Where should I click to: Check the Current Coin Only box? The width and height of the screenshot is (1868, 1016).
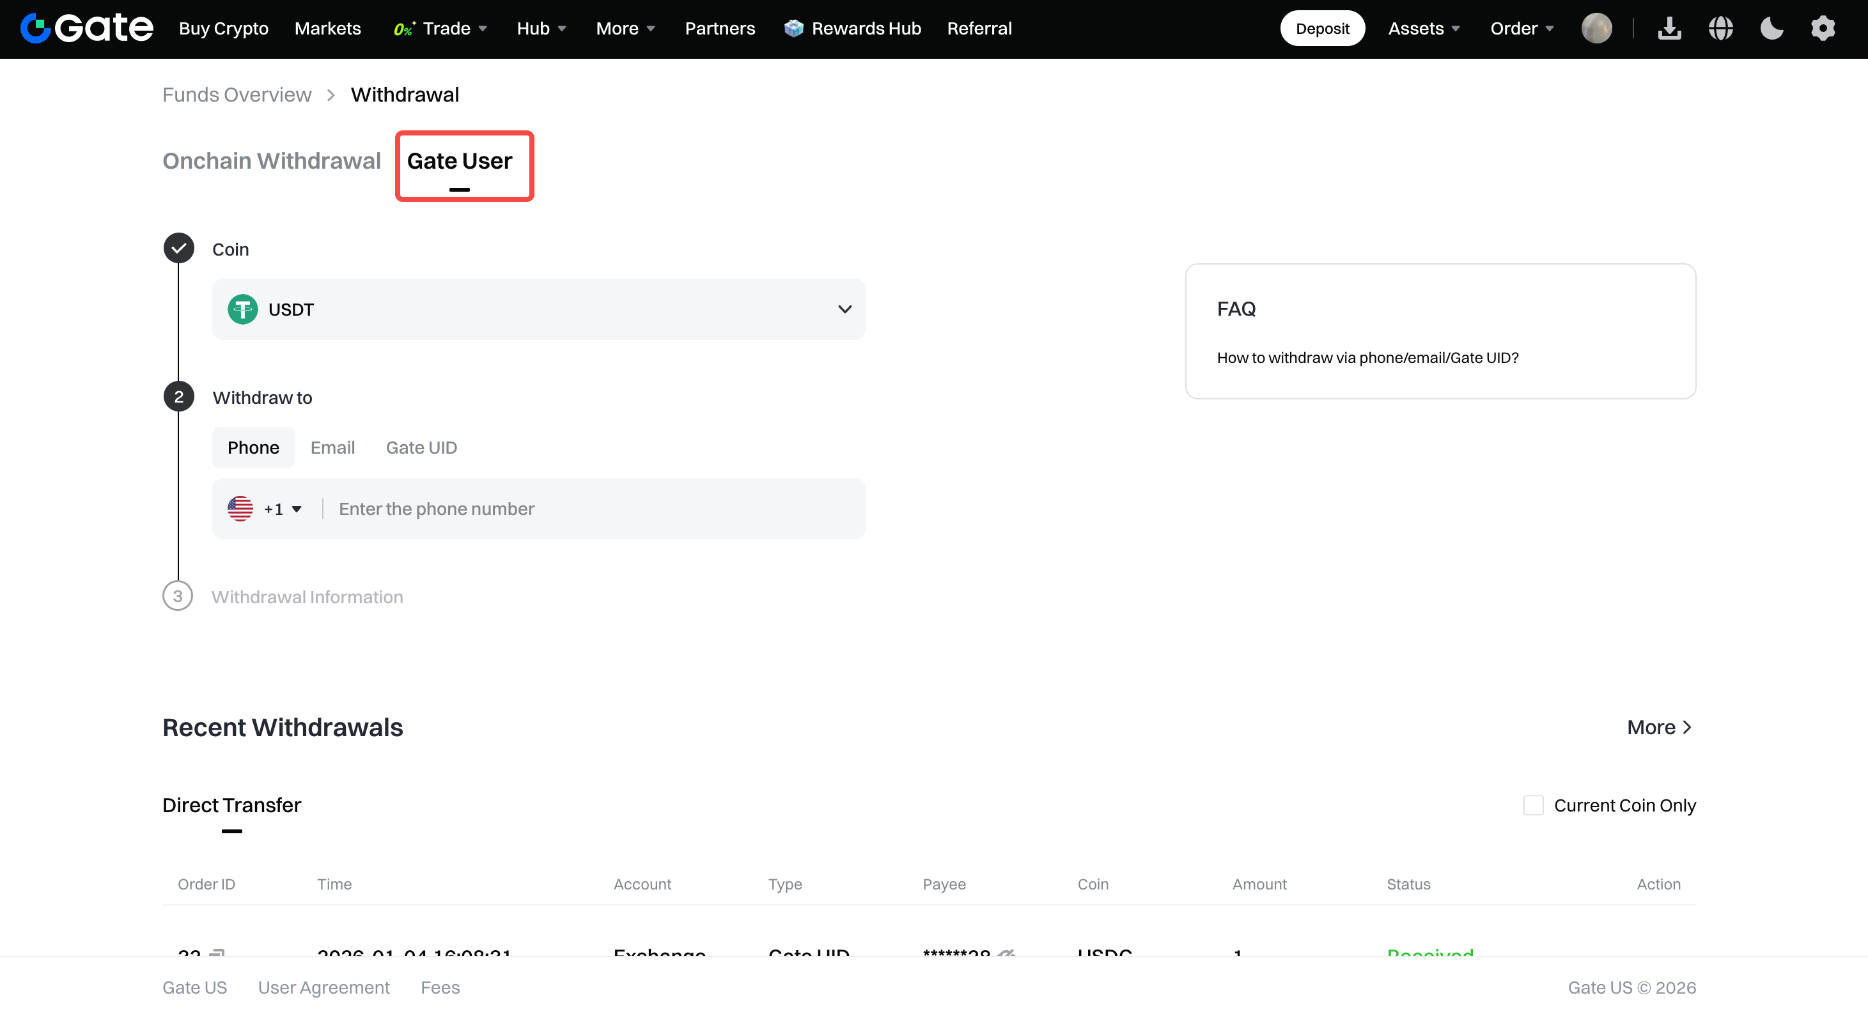1533,805
